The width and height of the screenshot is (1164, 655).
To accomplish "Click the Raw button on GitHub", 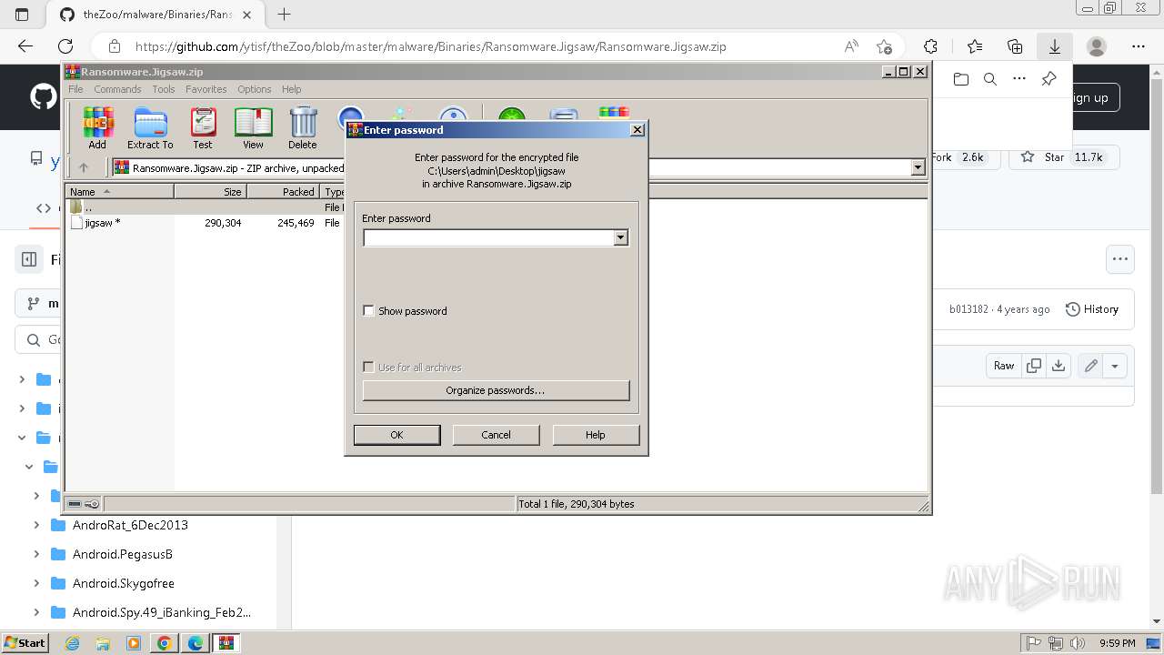I will pos(1004,366).
